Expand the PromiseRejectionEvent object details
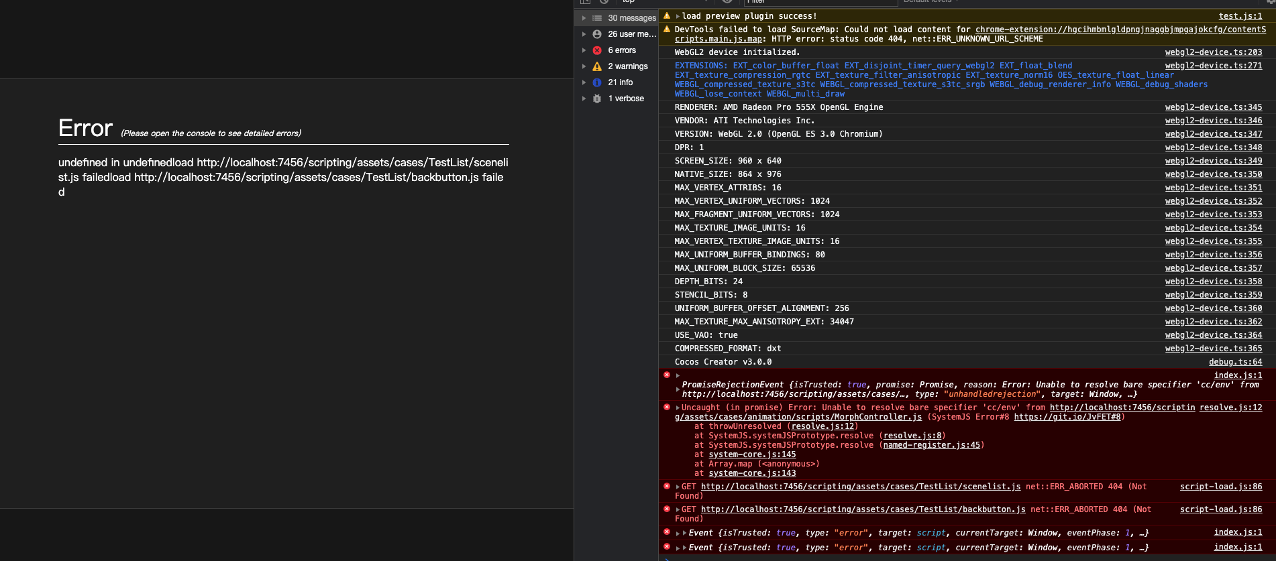Image resolution: width=1276 pixels, height=561 pixels. click(678, 389)
